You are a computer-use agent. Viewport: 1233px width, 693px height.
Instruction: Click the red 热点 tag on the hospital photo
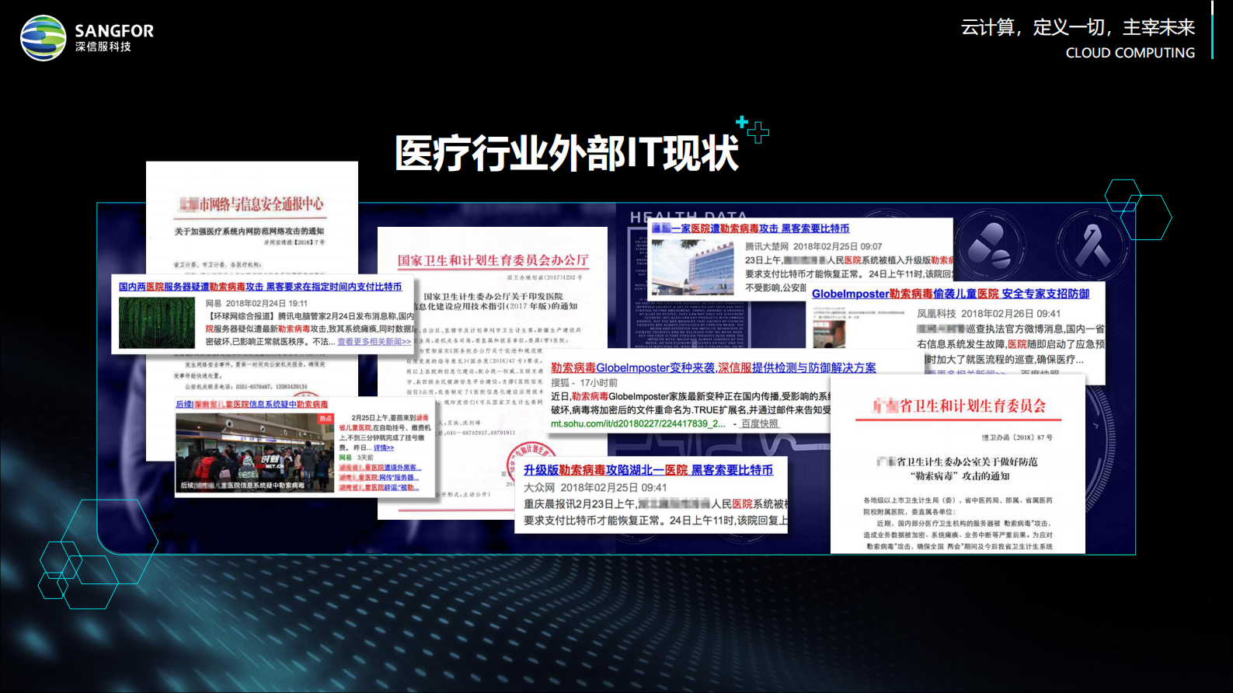pyautogui.click(x=325, y=418)
